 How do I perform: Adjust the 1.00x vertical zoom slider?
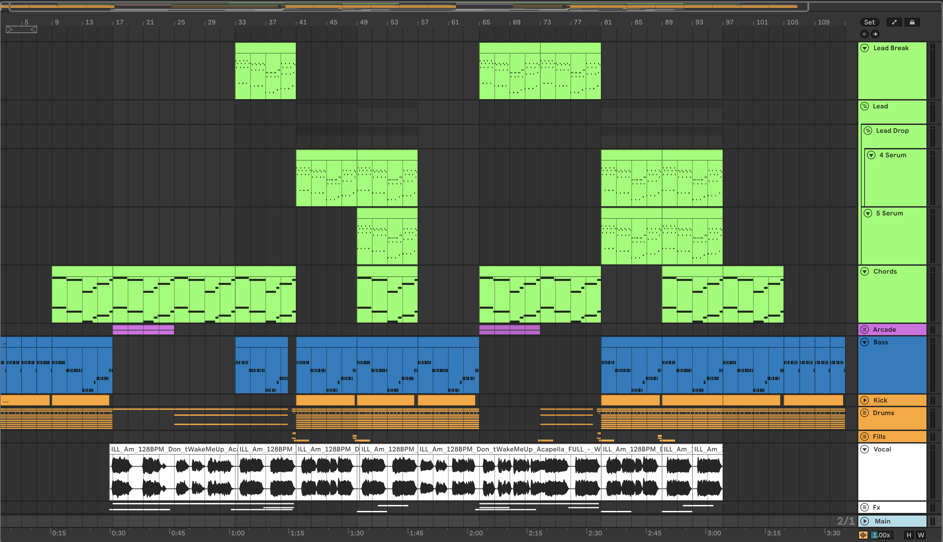[881, 535]
